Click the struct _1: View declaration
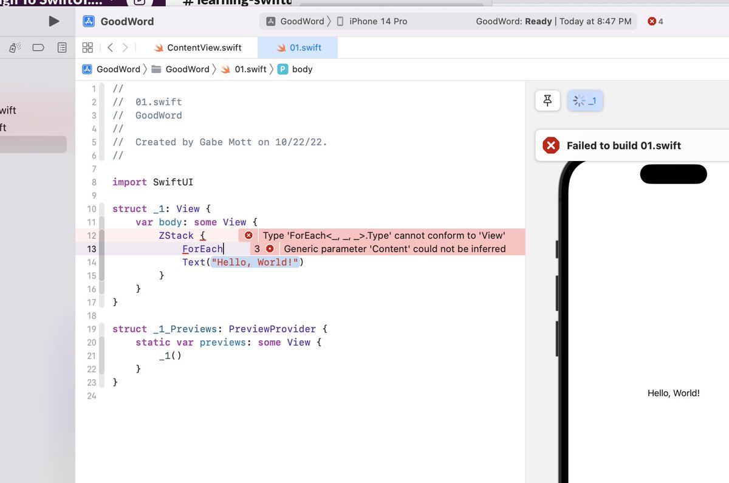This screenshot has height=483, width=729. [162, 208]
